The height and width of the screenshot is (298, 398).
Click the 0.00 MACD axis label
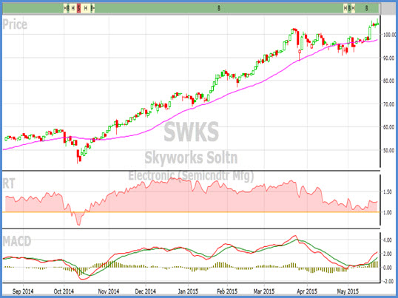coord(387,268)
